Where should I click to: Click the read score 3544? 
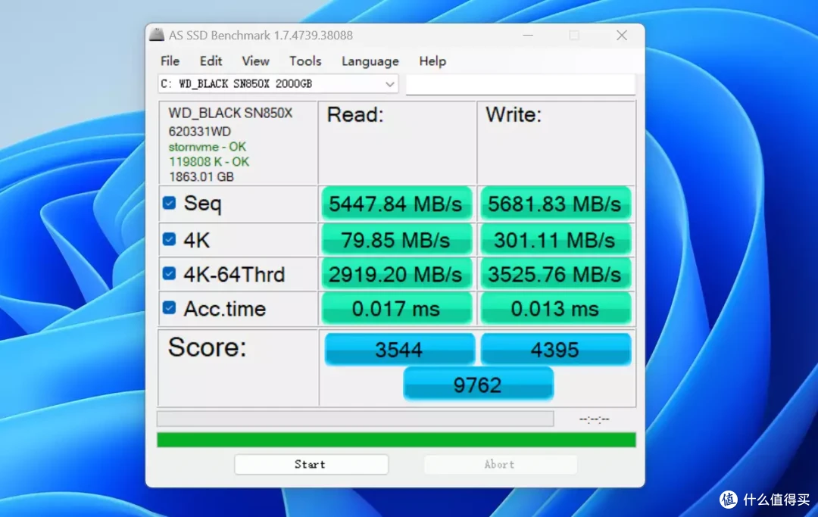400,349
